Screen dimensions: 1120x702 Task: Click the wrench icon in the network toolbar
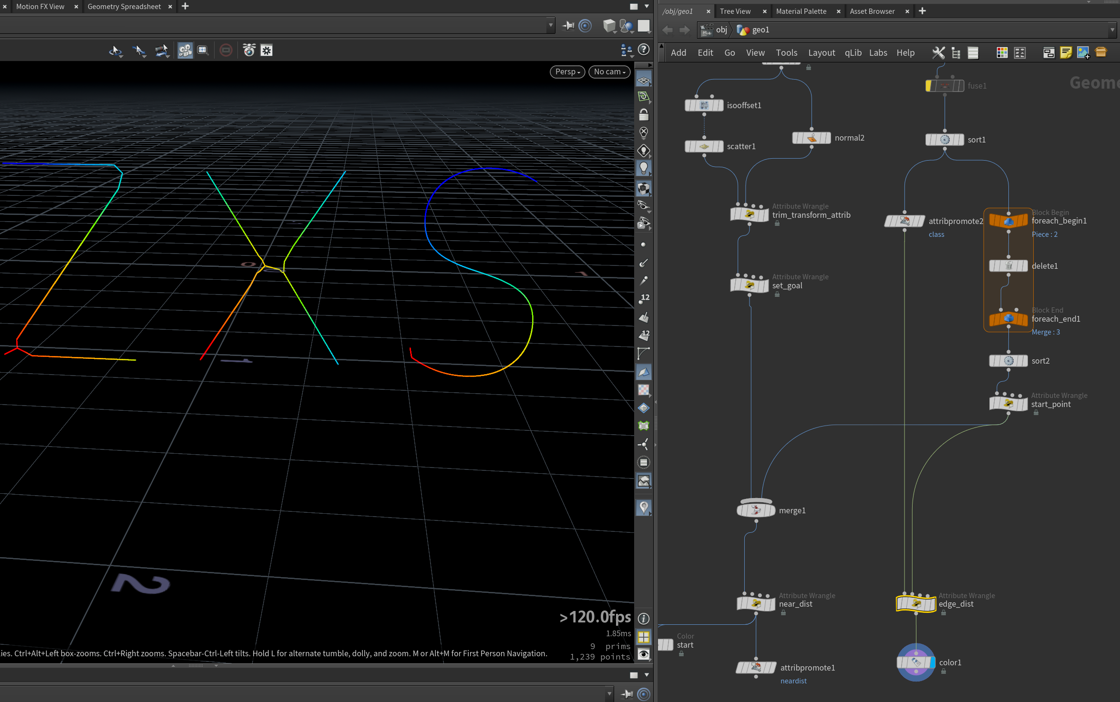point(938,52)
